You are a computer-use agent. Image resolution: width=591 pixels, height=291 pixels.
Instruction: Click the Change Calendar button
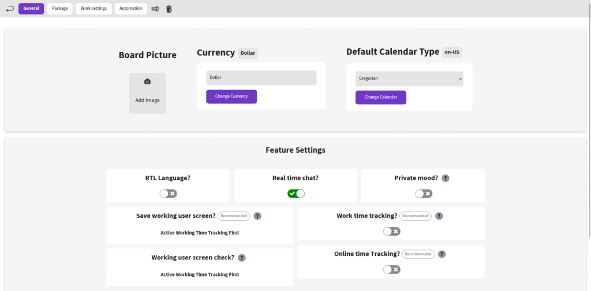pyautogui.click(x=380, y=97)
